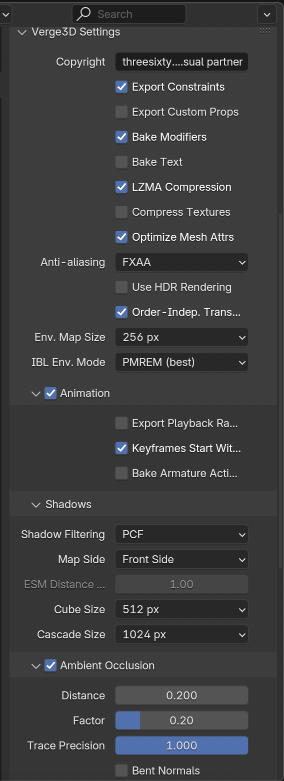
Task: Collapse the Animation section arrow
Action: click(x=35, y=394)
